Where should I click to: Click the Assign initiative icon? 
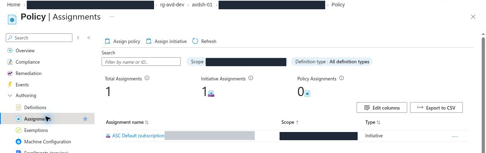(149, 41)
